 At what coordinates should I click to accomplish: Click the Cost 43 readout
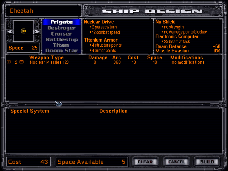(x=28, y=162)
